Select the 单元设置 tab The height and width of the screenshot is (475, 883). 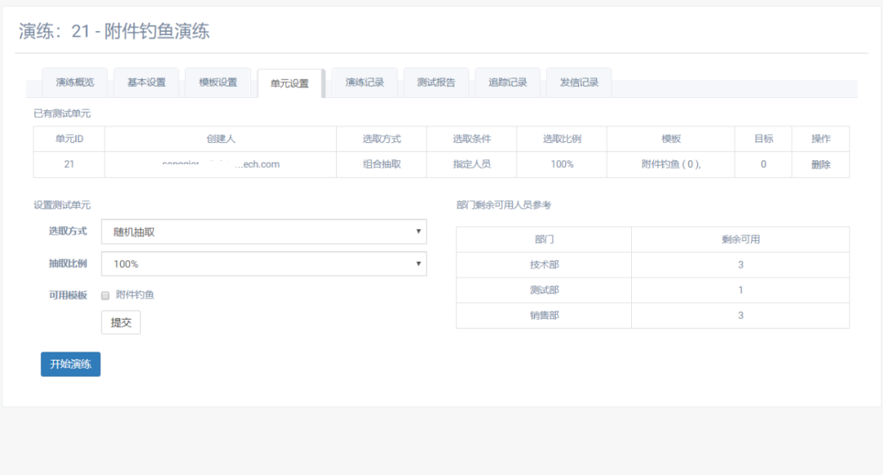(x=289, y=83)
